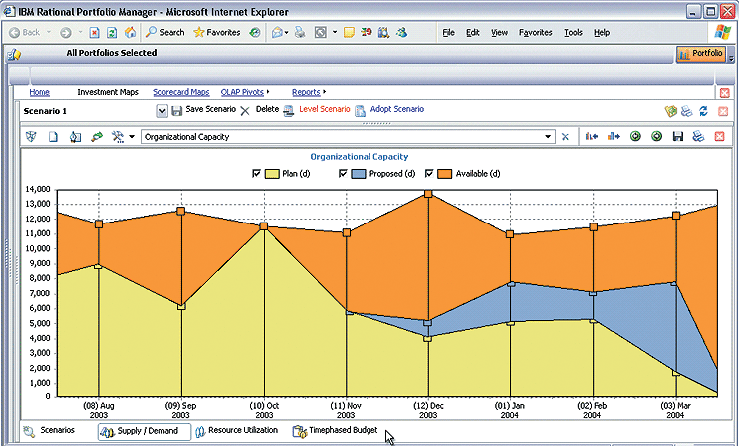Screen dimensions: 739x446
Task: Click the first green circular arrow icon
Action: (635, 137)
